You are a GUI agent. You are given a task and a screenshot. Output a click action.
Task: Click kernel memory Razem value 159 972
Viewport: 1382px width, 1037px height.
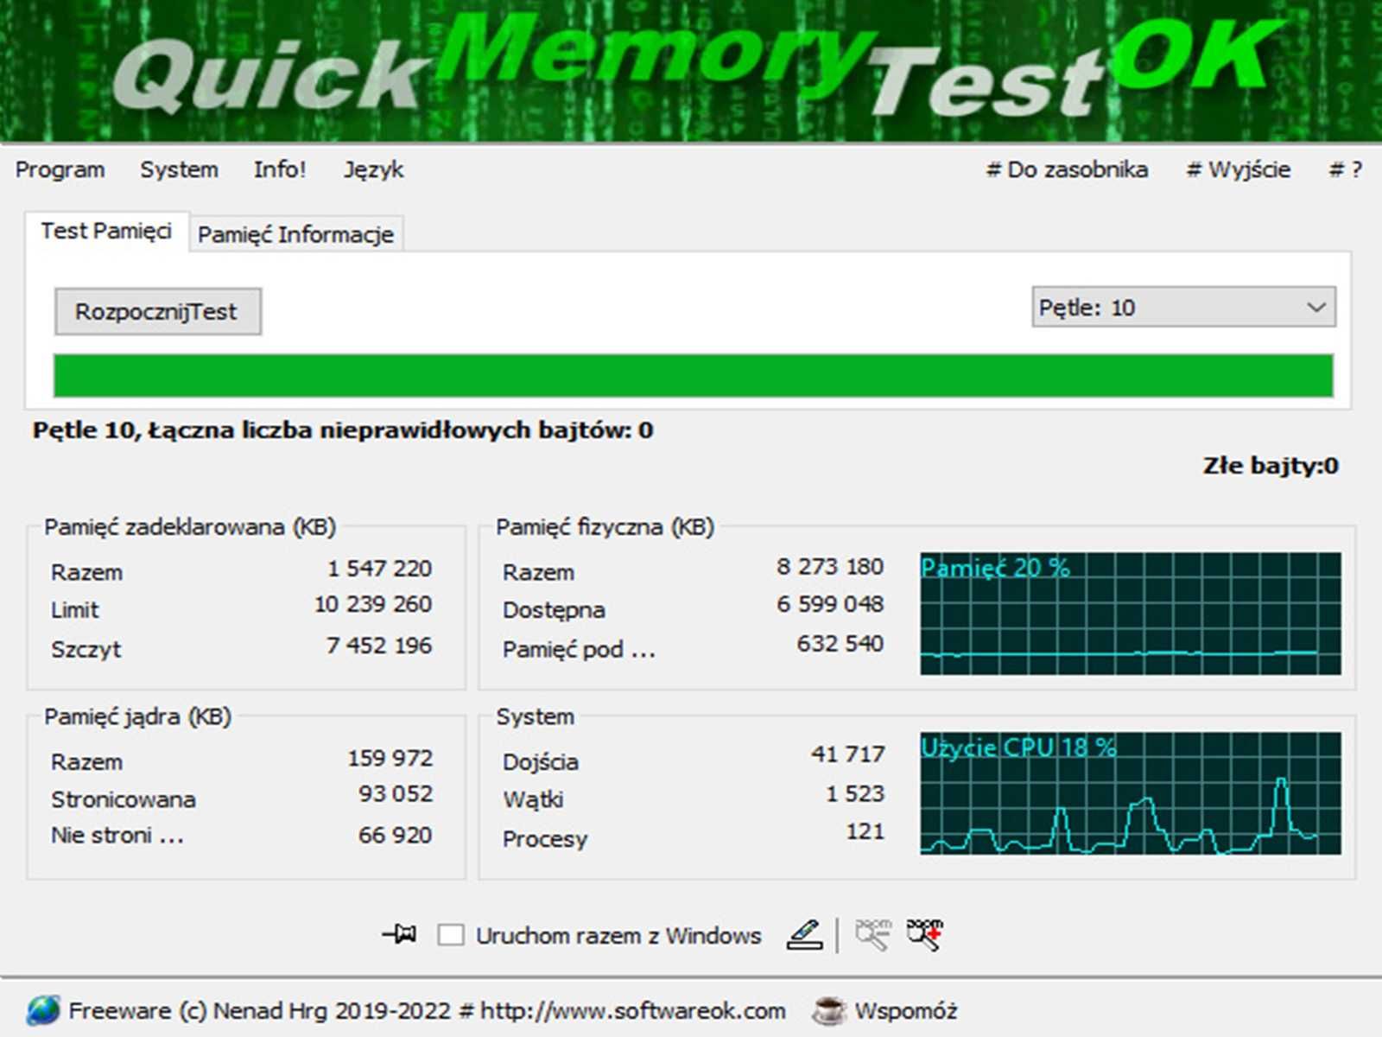[390, 758]
